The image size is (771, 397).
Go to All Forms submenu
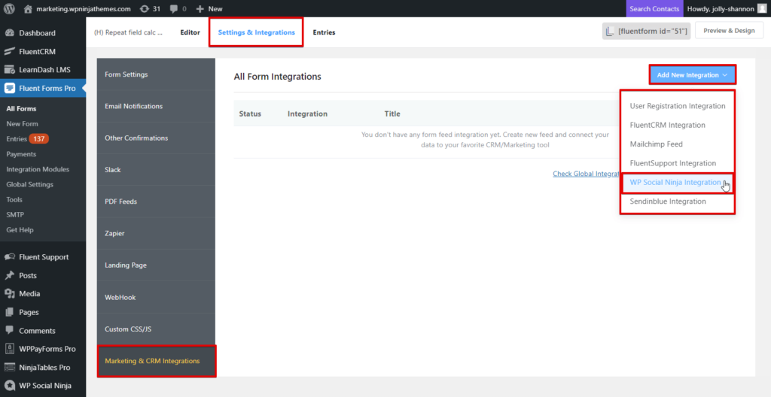[x=21, y=108]
